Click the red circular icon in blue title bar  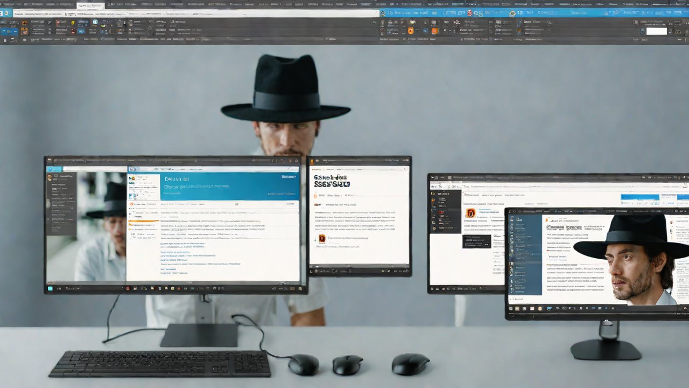(469, 13)
